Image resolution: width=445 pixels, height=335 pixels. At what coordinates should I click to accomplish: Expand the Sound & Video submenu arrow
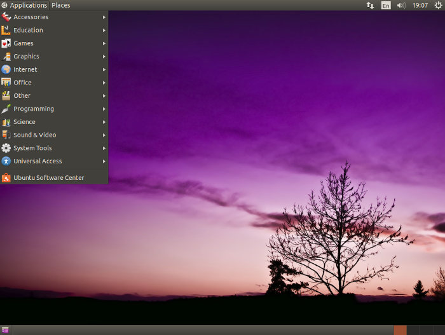(x=104, y=135)
